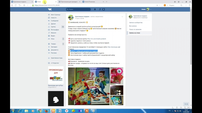Open "Товары" in the left menu

(x=53, y=44)
